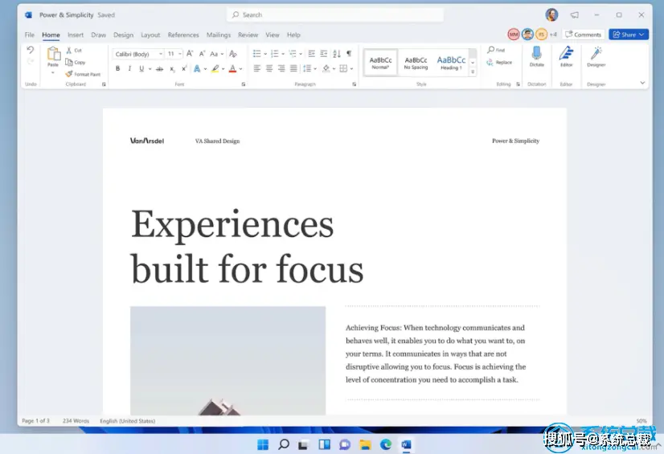Align text to the left

tap(256, 68)
